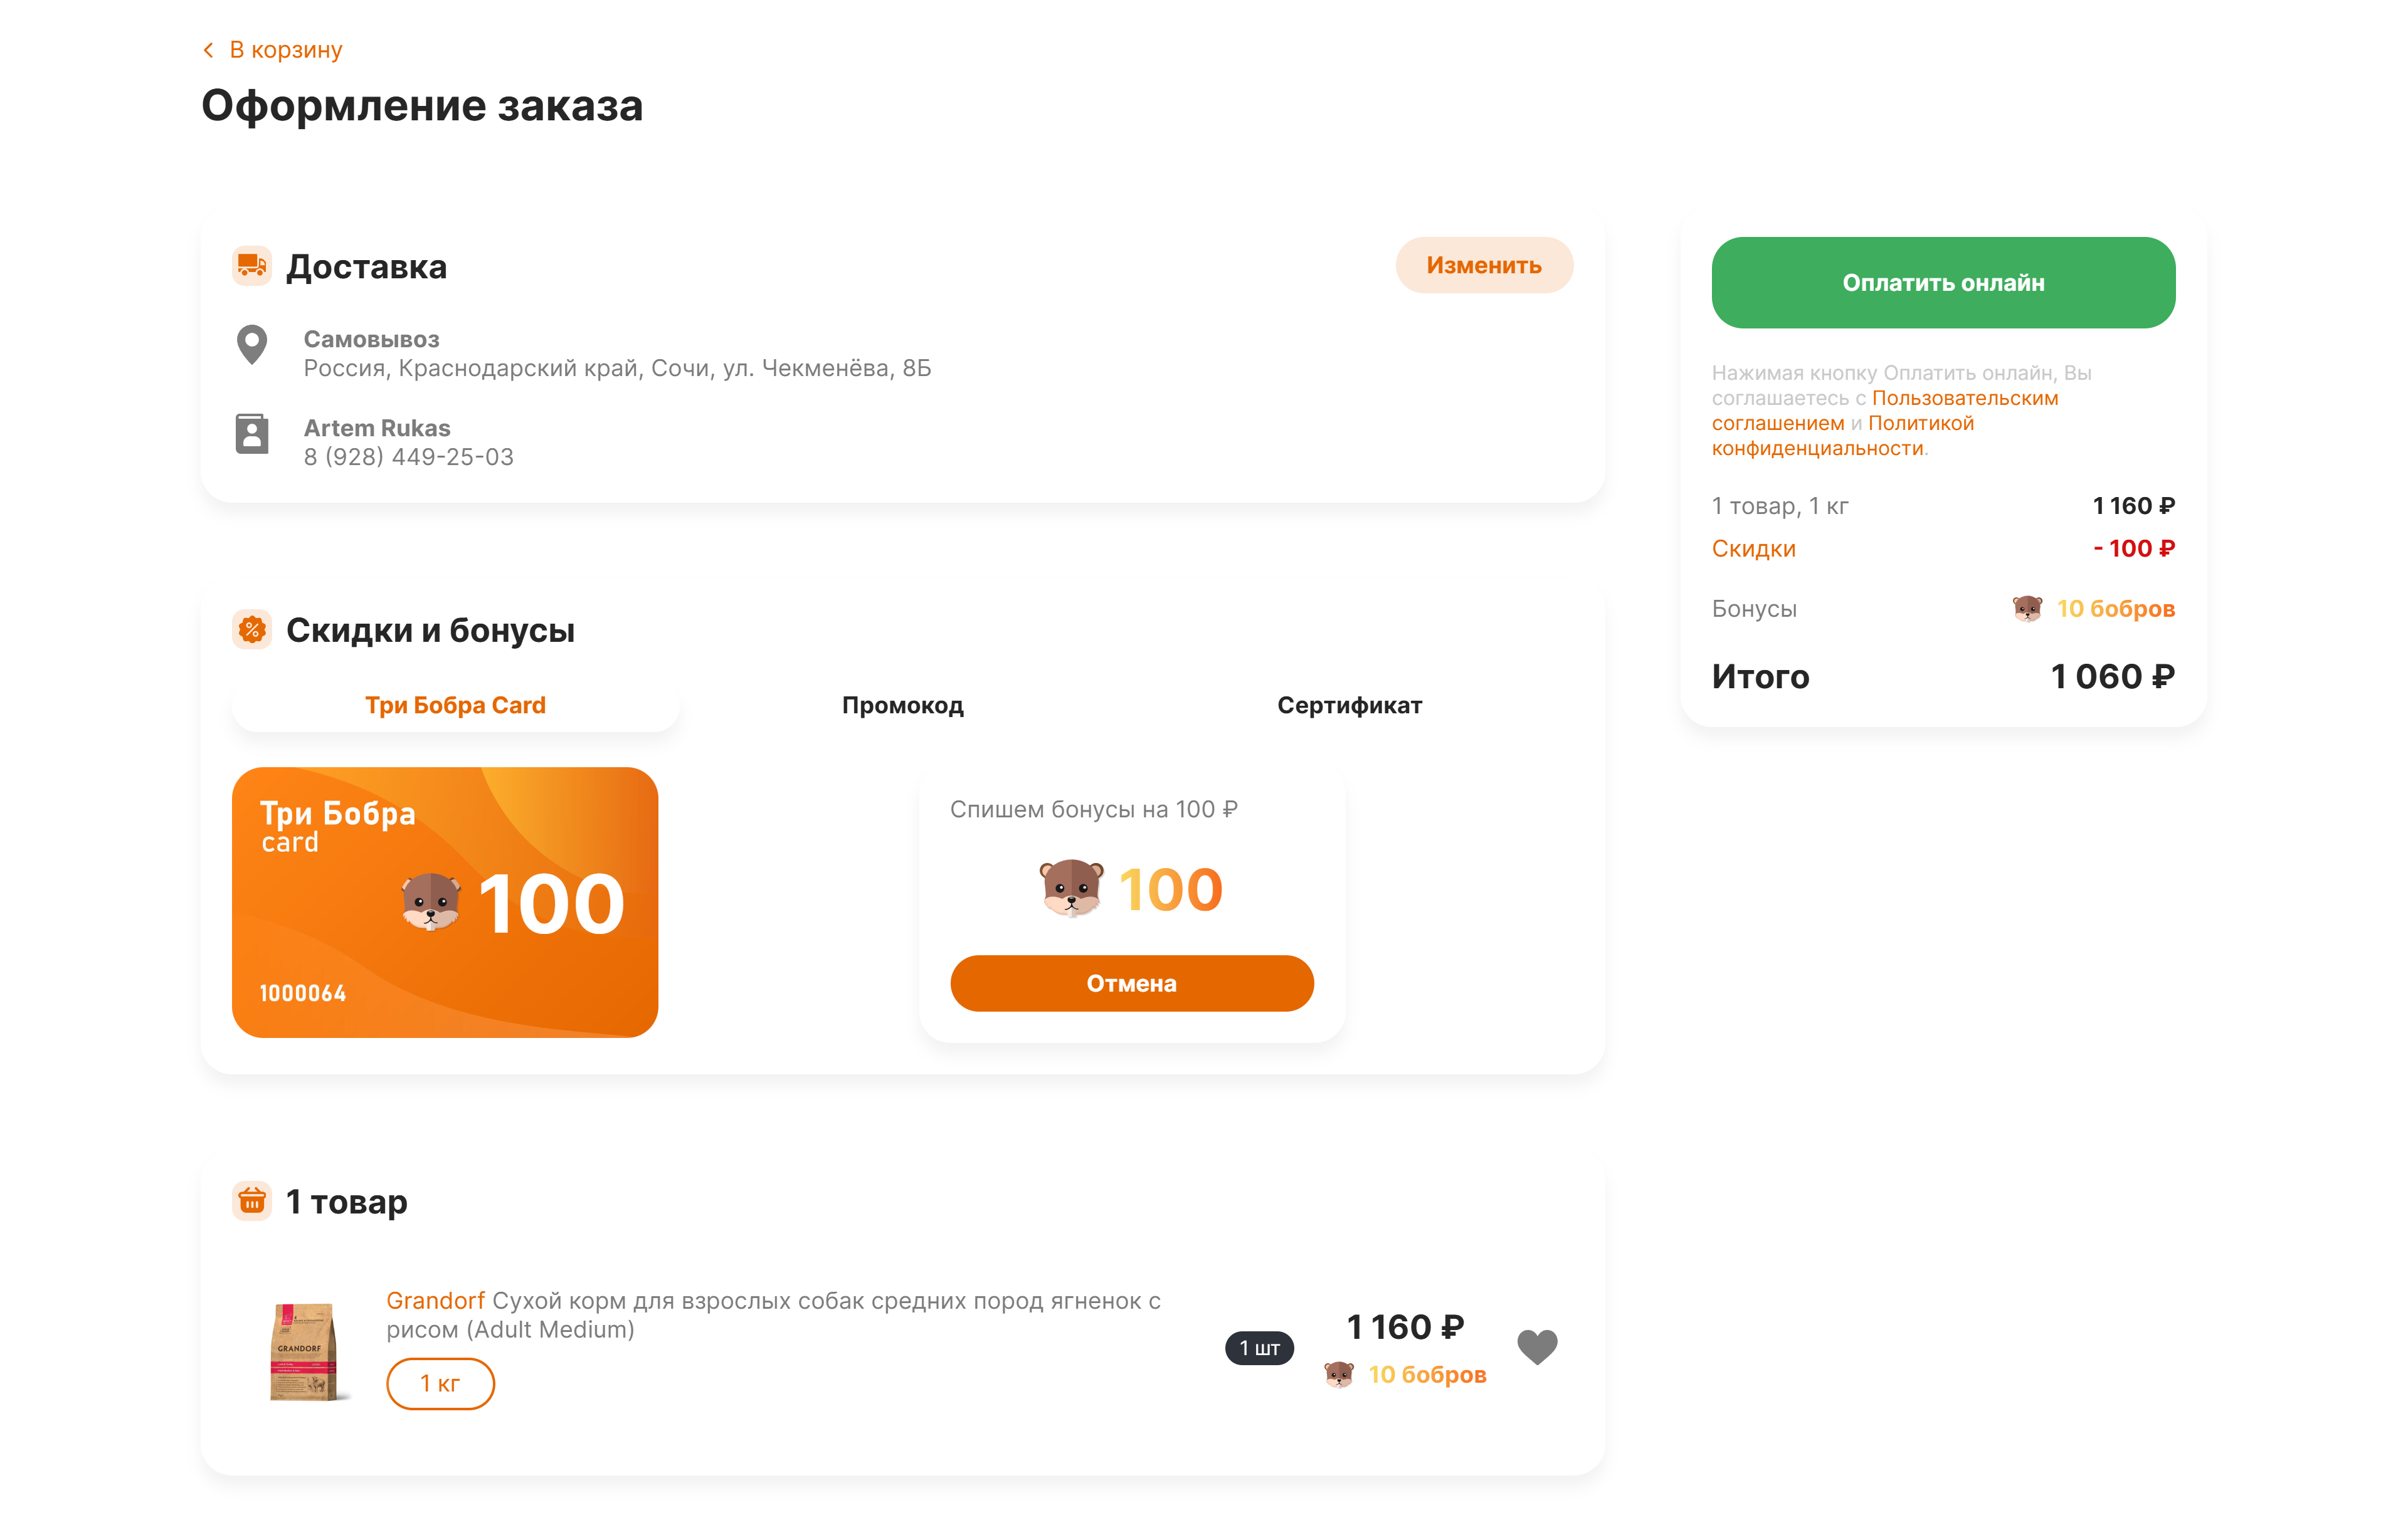Click the shopping basket icon
This screenshot has height=1525, width=2408.
(x=252, y=1200)
